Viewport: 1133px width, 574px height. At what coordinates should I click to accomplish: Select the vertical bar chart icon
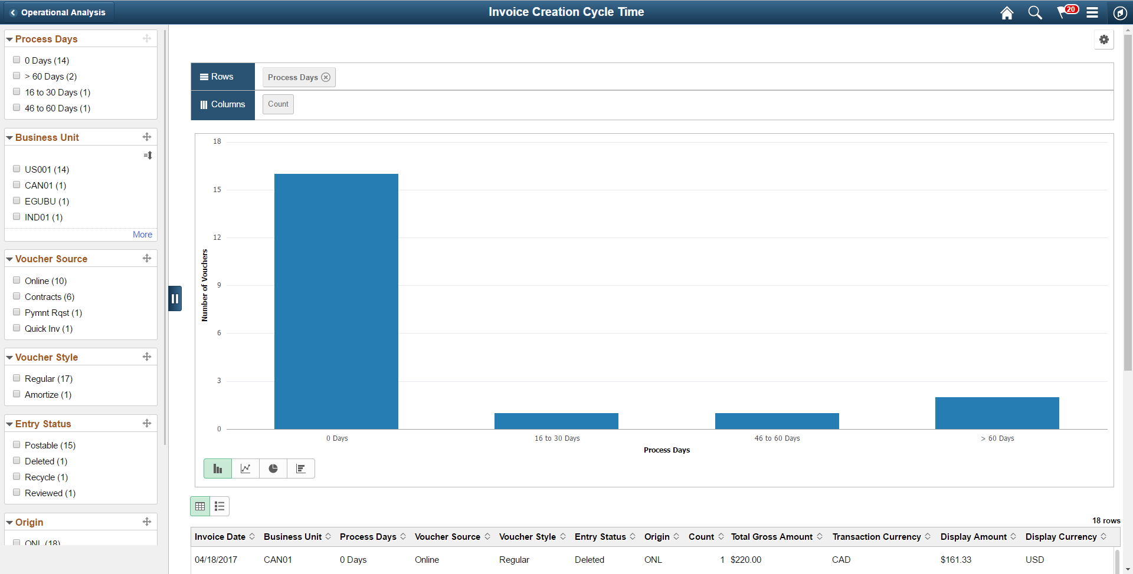(217, 468)
